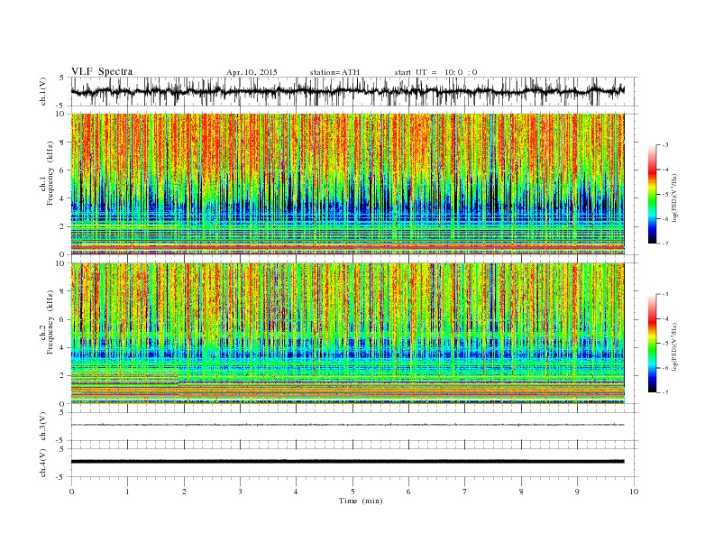Click the time-axis tick label "9"

577,492
